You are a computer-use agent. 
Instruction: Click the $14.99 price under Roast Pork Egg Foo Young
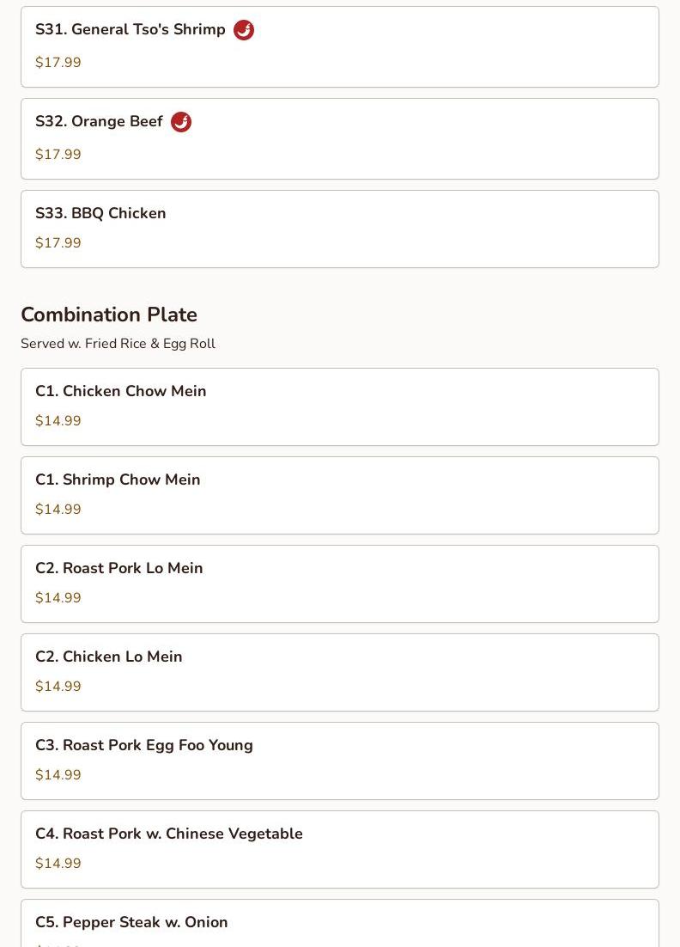click(x=58, y=775)
